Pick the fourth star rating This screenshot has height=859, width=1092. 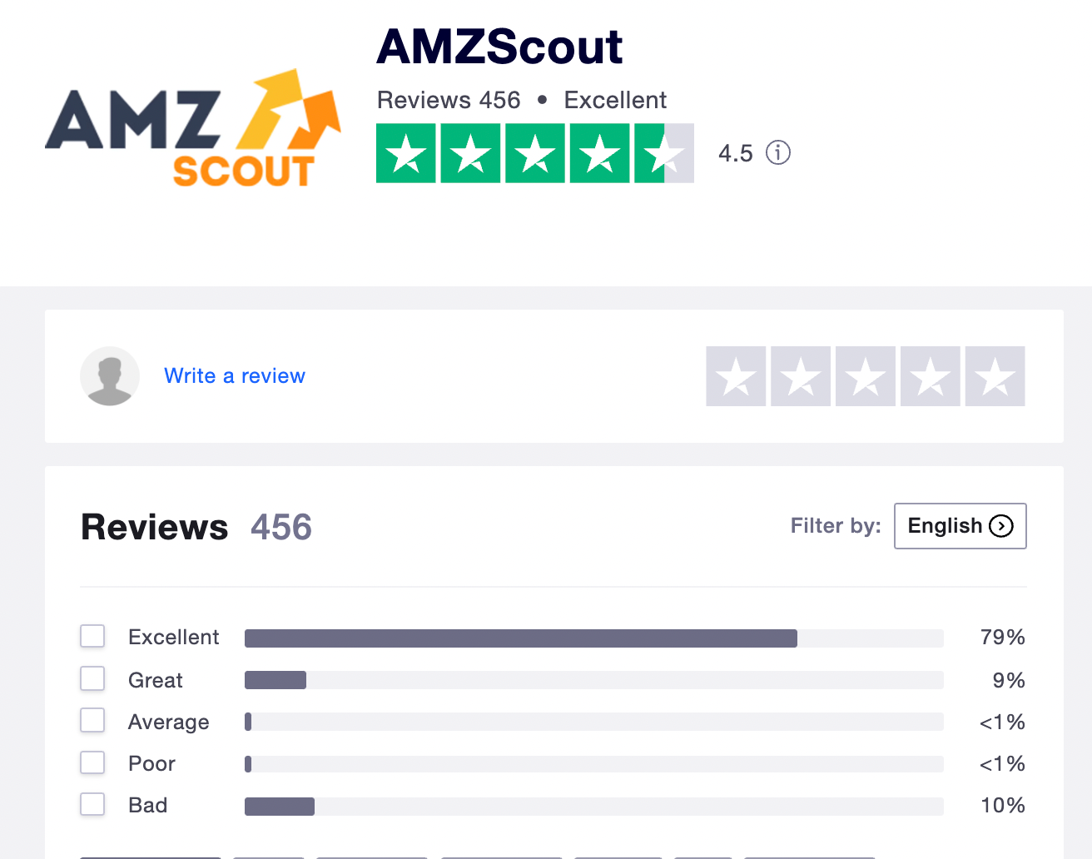tap(931, 376)
